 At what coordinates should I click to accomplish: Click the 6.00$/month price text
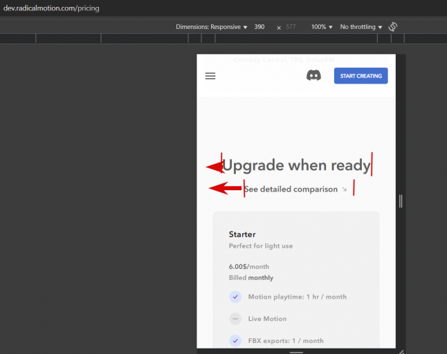tap(249, 267)
